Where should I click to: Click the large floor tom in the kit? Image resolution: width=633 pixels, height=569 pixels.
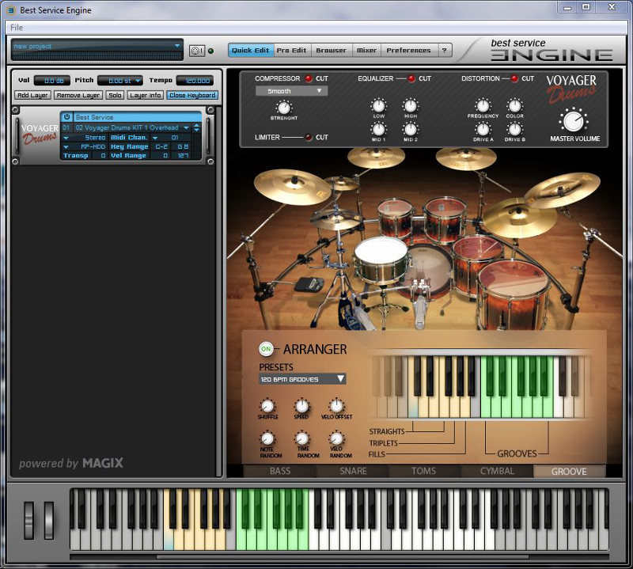click(513, 295)
